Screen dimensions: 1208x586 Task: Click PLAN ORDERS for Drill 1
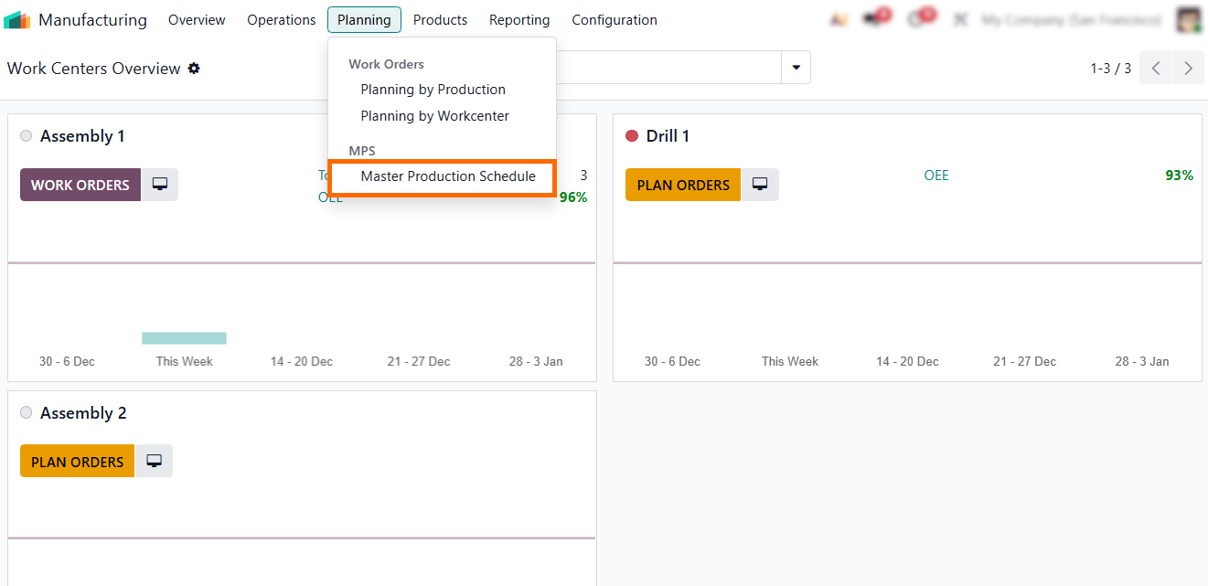682,184
